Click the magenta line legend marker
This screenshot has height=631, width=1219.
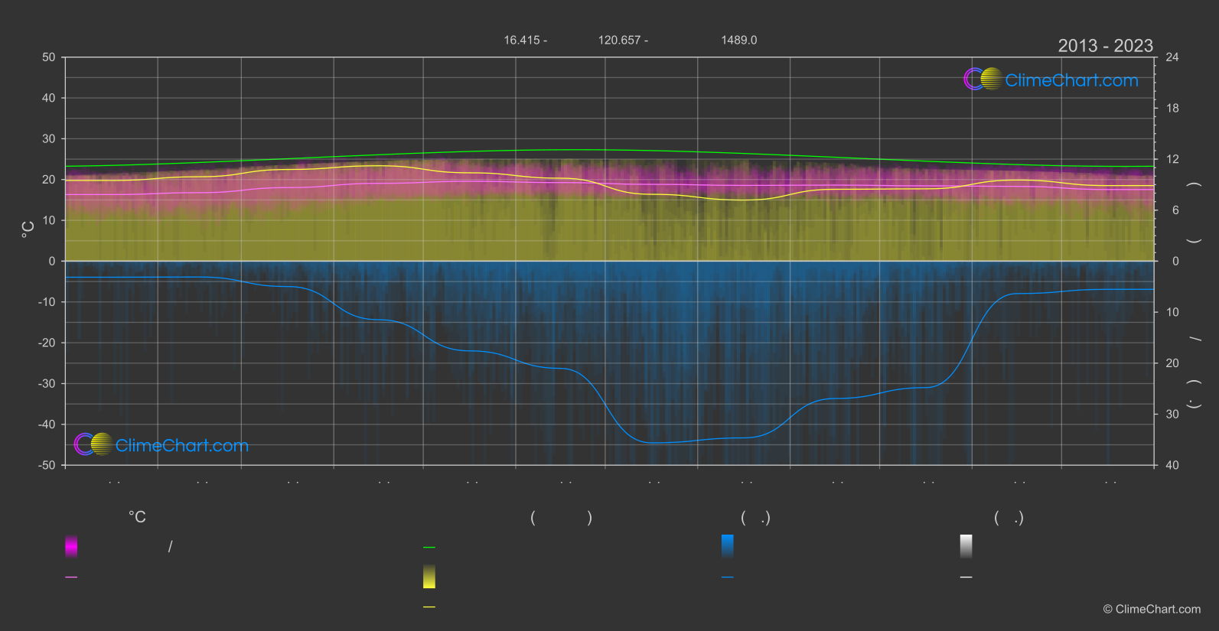point(71,577)
